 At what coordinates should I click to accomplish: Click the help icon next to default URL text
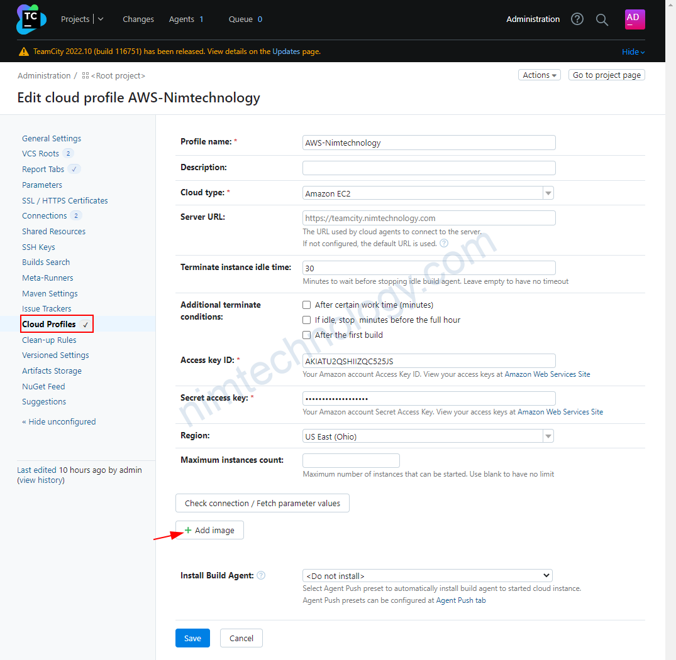click(x=443, y=243)
